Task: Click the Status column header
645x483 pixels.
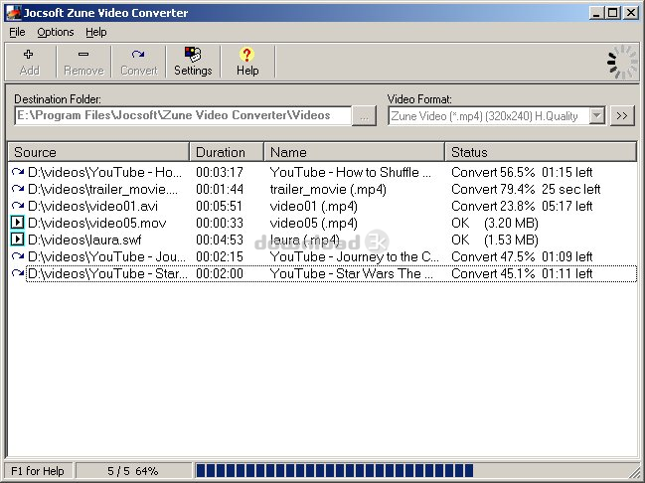Action: [x=541, y=152]
